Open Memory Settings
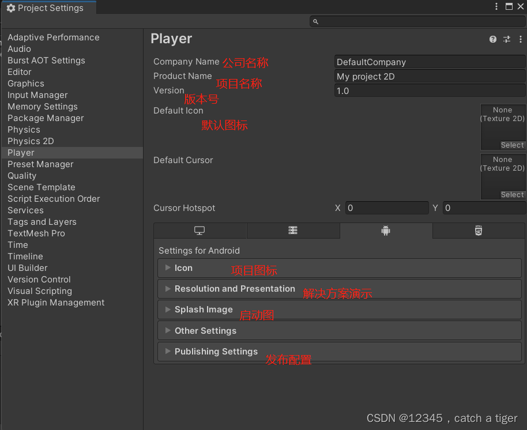 coord(43,107)
